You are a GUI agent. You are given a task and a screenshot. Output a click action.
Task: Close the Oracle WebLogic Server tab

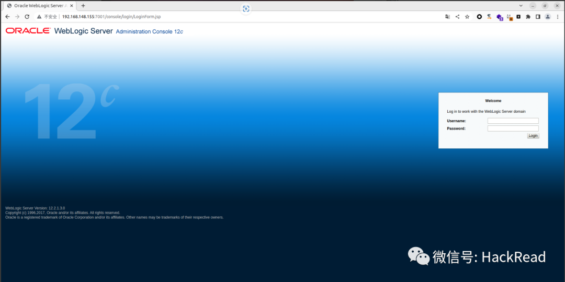[x=71, y=6]
